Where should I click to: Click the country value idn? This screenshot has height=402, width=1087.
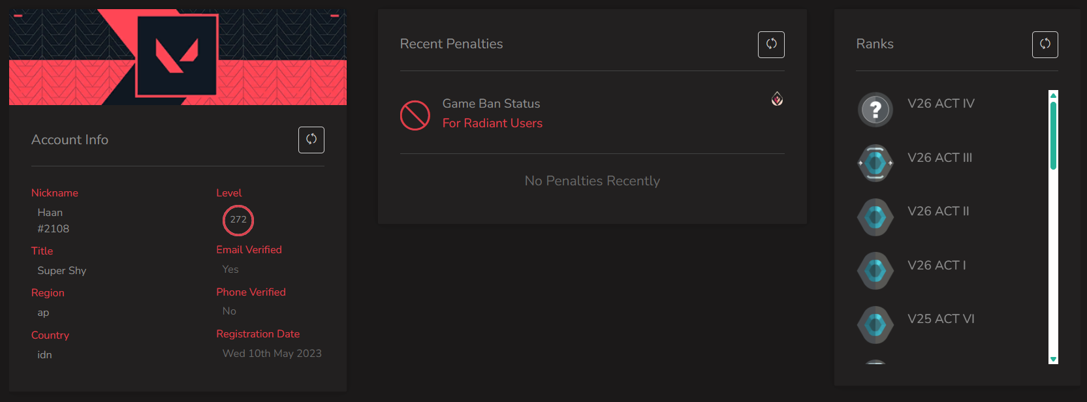coord(44,355)
